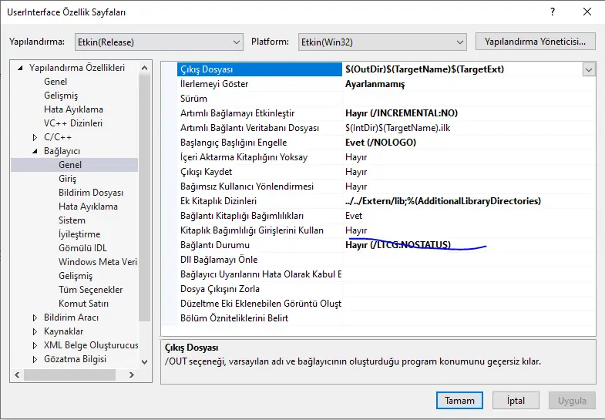Viewport: 605px width, 420px height.
Task: Open the Yapılandırma configuration dropdown
Action: point(160,42)
